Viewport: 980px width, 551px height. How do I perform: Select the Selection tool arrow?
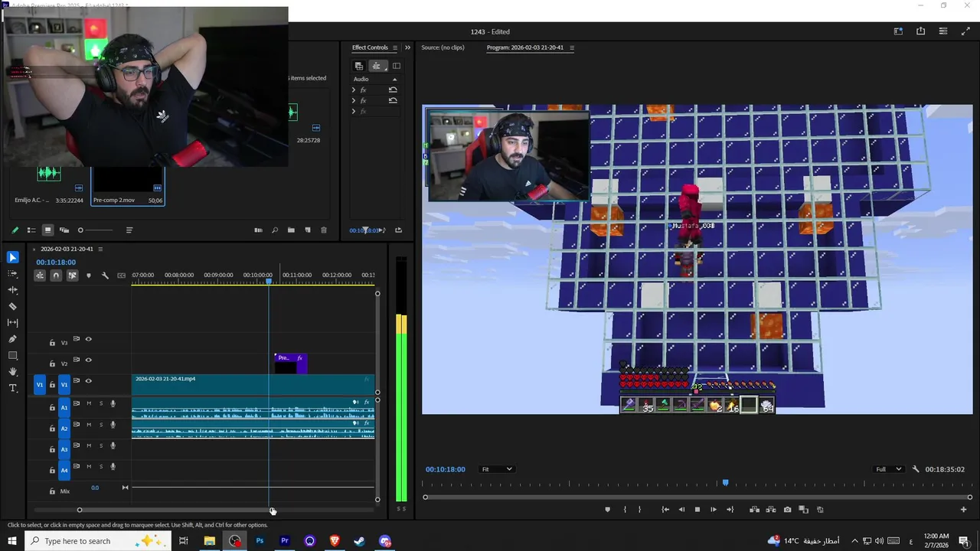[x=12, y=257]
